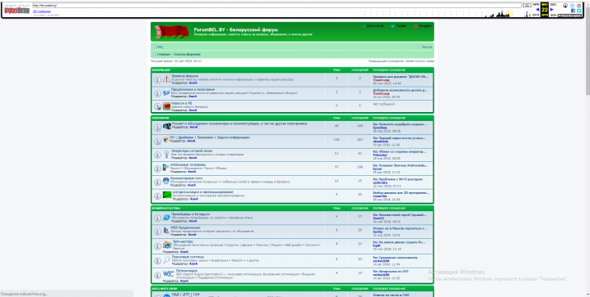Open the Wayback help icon
This screenshot has height=297, width=590.
click(572, 6)
